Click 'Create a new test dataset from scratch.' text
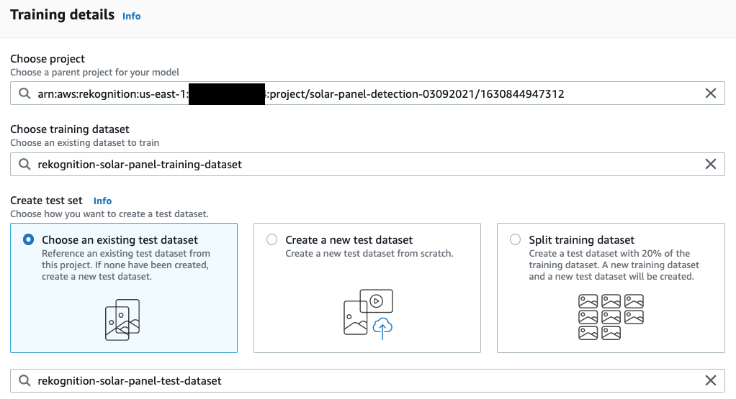This screenshot has height=399, width=736. [369, 253]
